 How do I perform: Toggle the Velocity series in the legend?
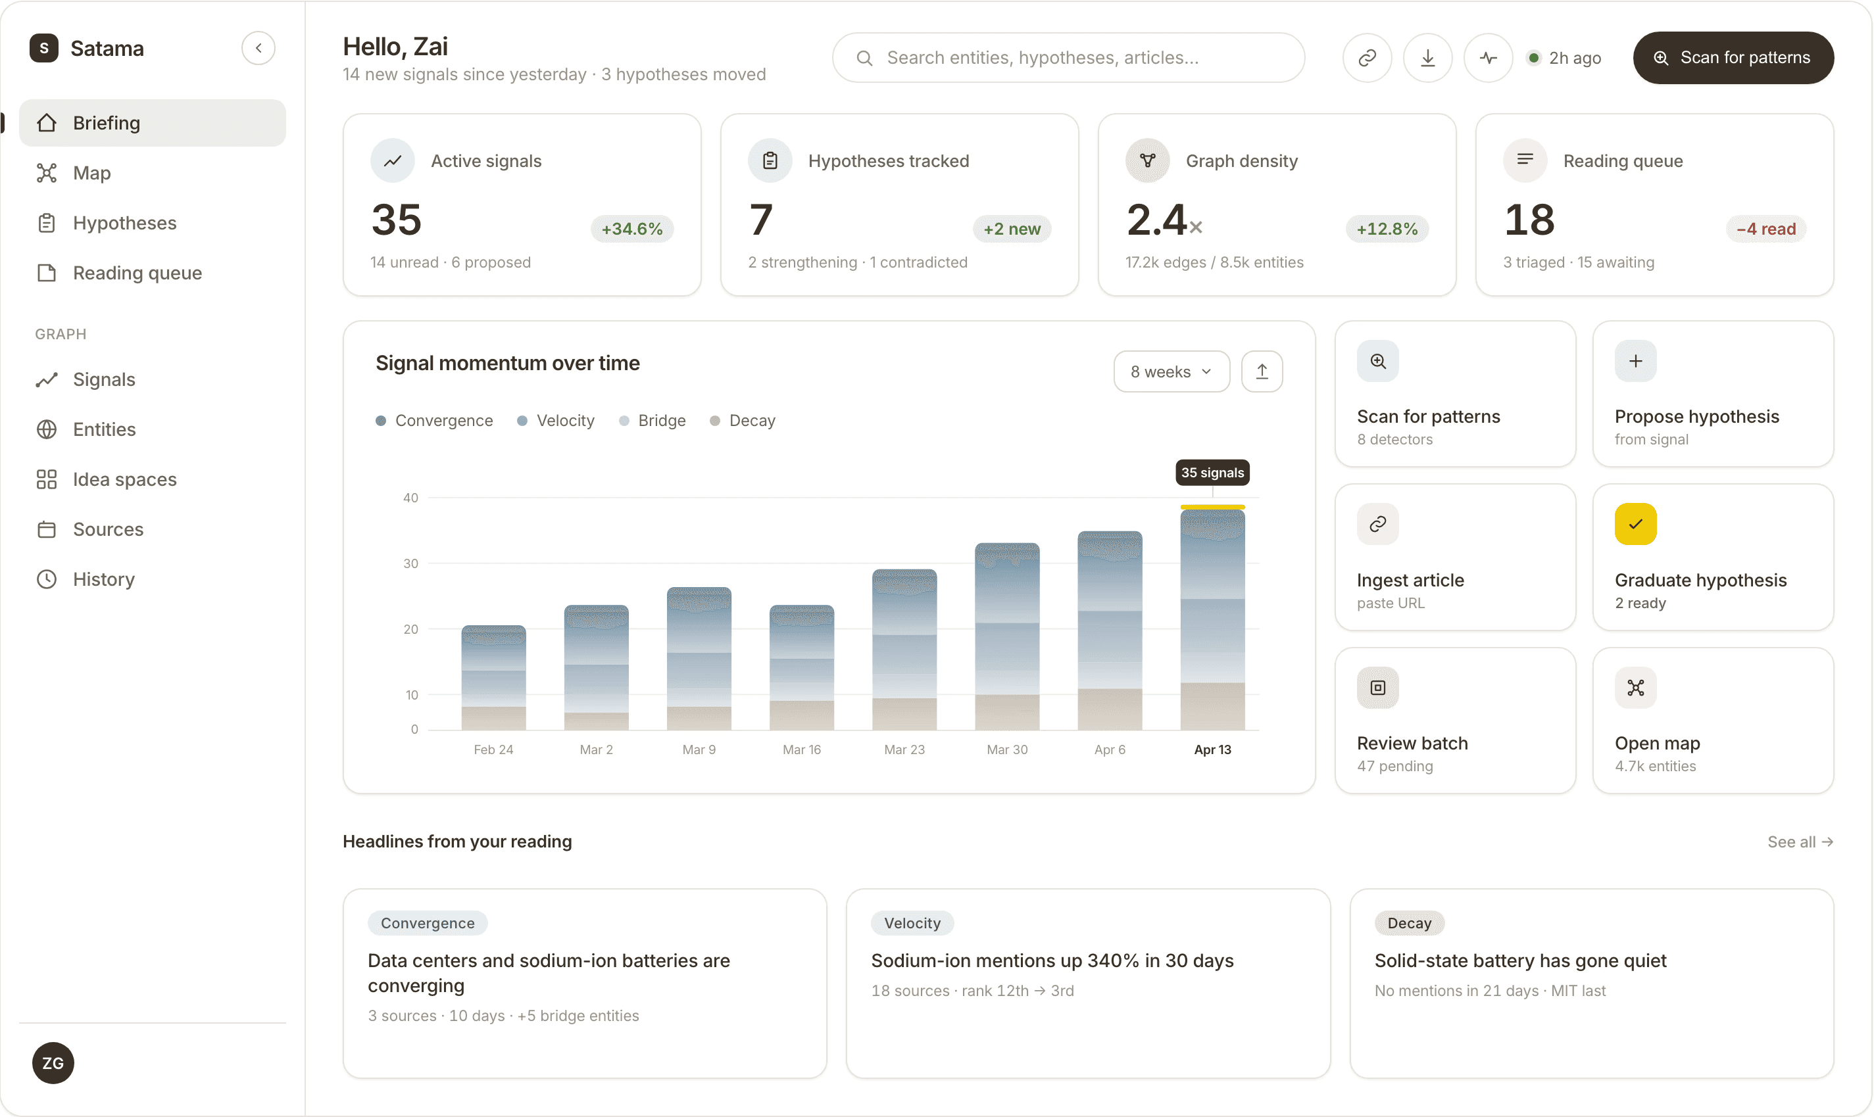tap(555, 420)
